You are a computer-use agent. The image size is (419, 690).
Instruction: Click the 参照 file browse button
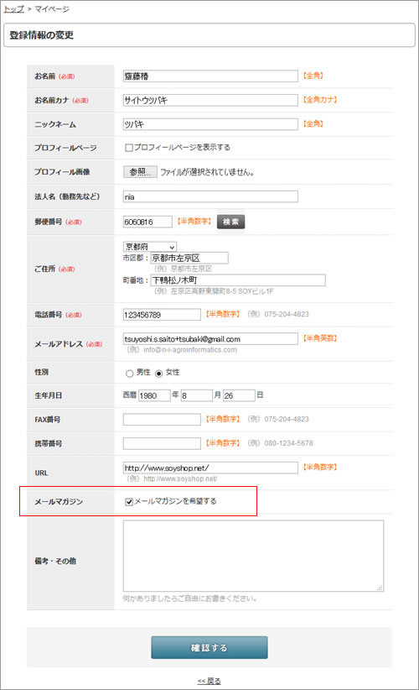(x=140, y=171)
